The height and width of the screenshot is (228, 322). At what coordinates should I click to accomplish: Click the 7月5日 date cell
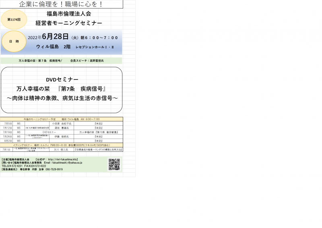[x=7, y=123]
